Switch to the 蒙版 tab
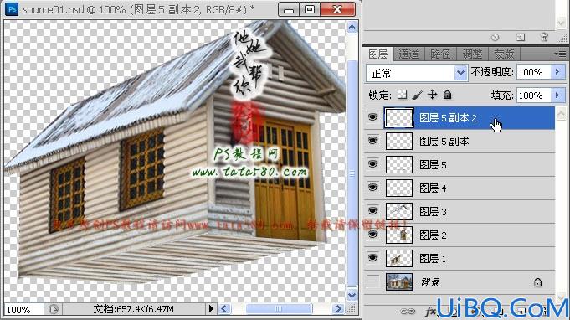This screenshot has width=570, height=320. [x=504, y=54]
